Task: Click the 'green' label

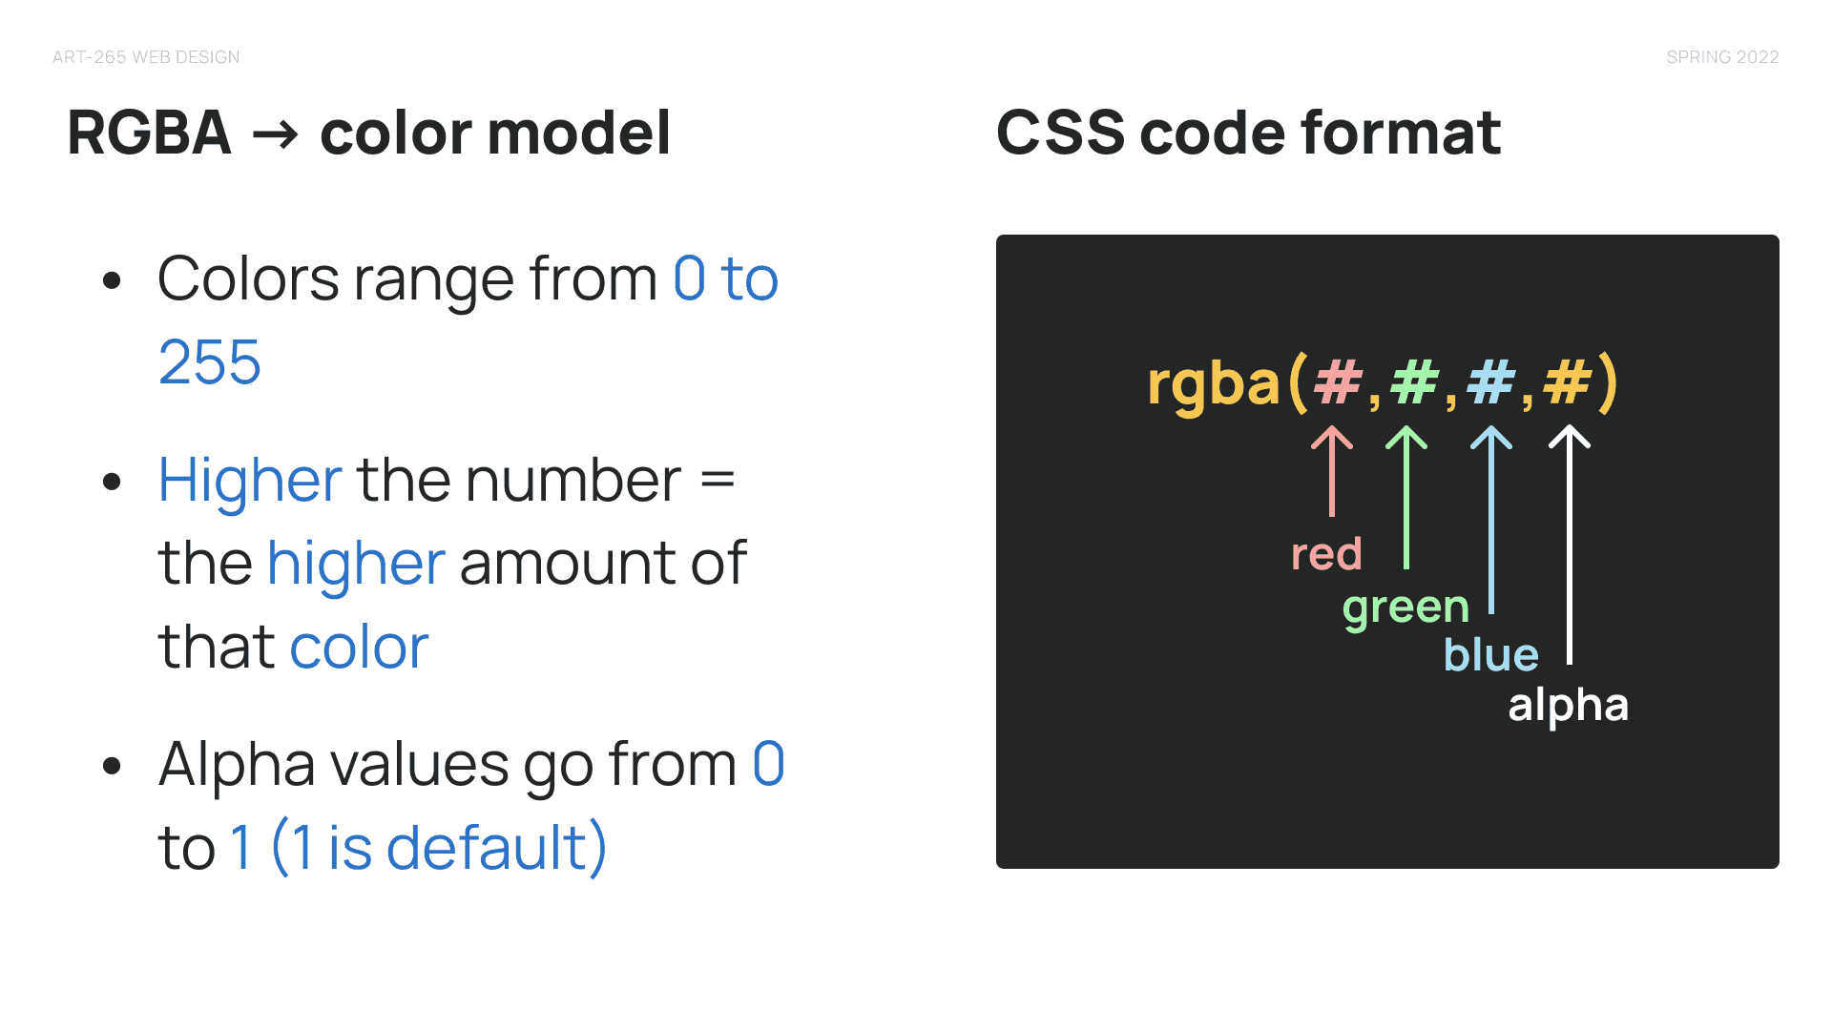Action: 1405,608
